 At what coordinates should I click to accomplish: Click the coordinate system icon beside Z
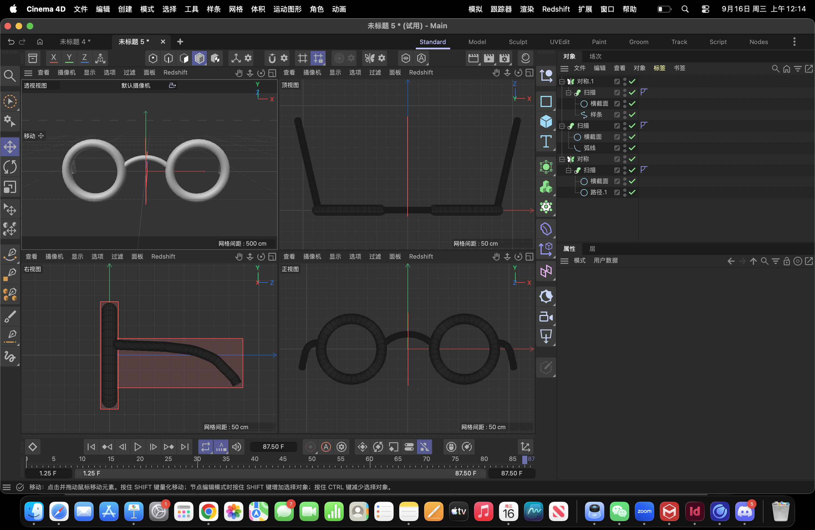click(100, 58)
